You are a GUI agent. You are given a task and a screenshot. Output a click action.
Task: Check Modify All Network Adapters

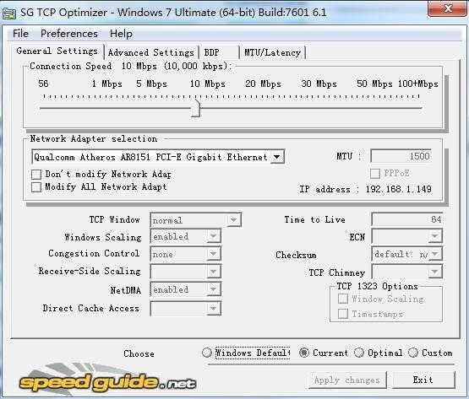[36, 187]
